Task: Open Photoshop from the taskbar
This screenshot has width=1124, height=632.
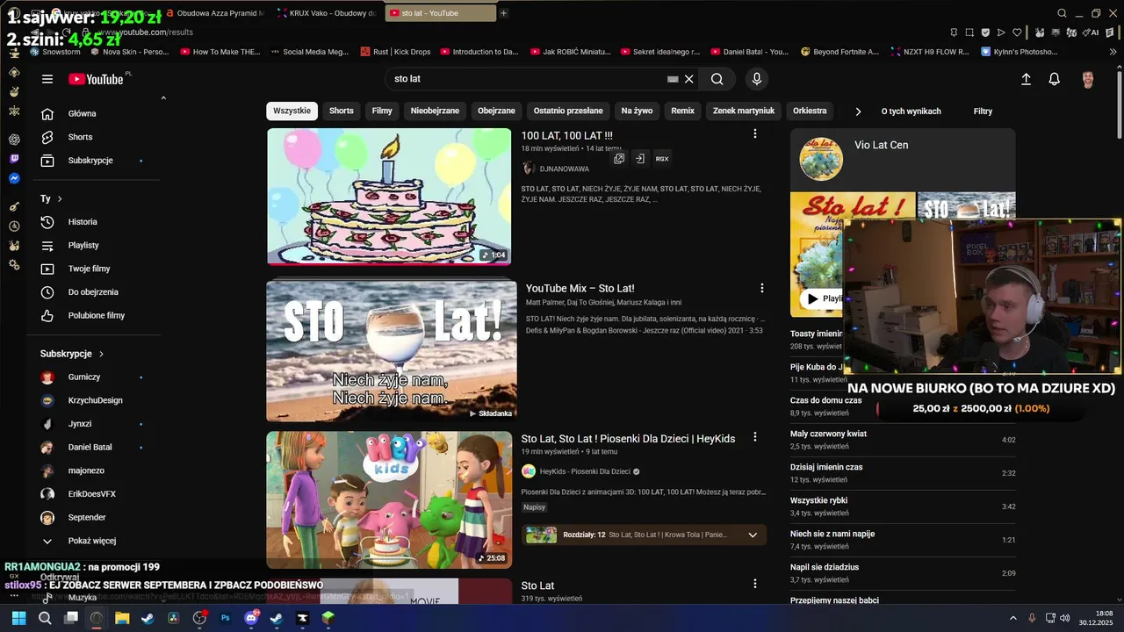Action: click(x=225, y=618)
